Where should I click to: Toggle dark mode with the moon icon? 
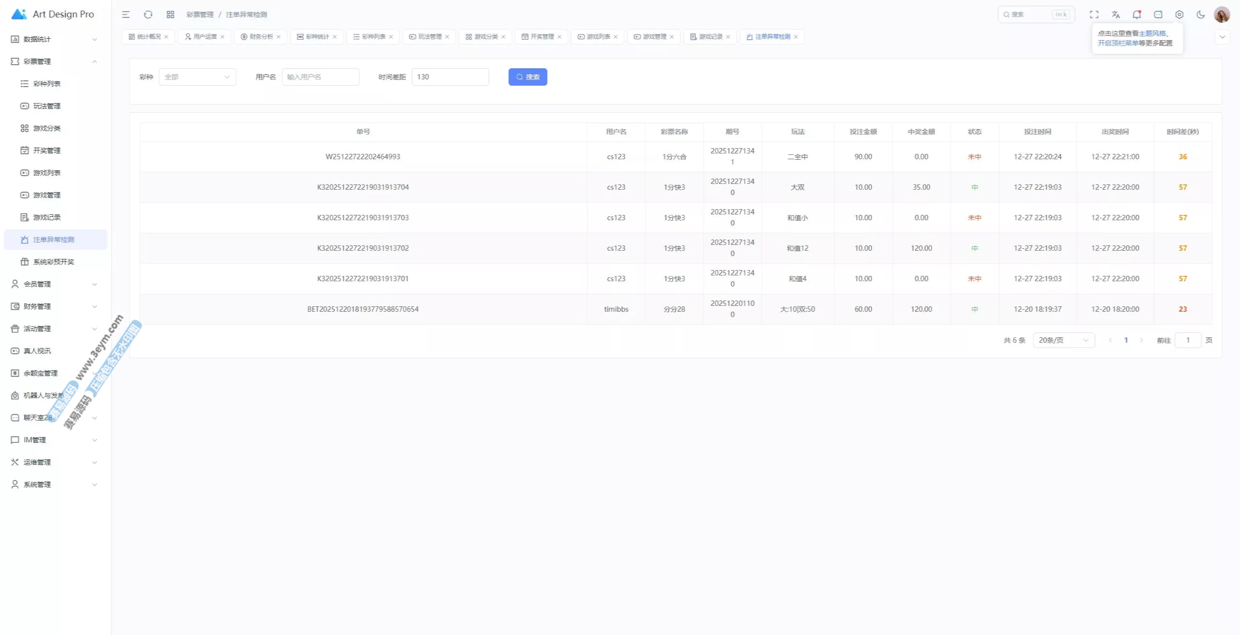pyautogui.click(x=1201, y=15)
